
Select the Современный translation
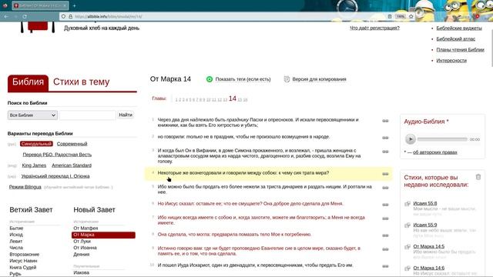(x=72, y=144)
